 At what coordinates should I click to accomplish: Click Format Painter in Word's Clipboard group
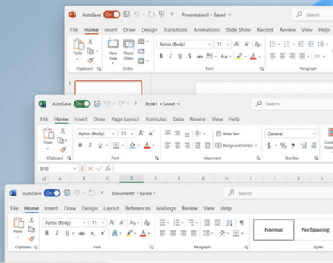click(31, 238)
